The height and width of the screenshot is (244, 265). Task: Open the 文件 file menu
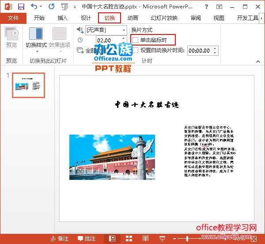(x=13, y=18)
